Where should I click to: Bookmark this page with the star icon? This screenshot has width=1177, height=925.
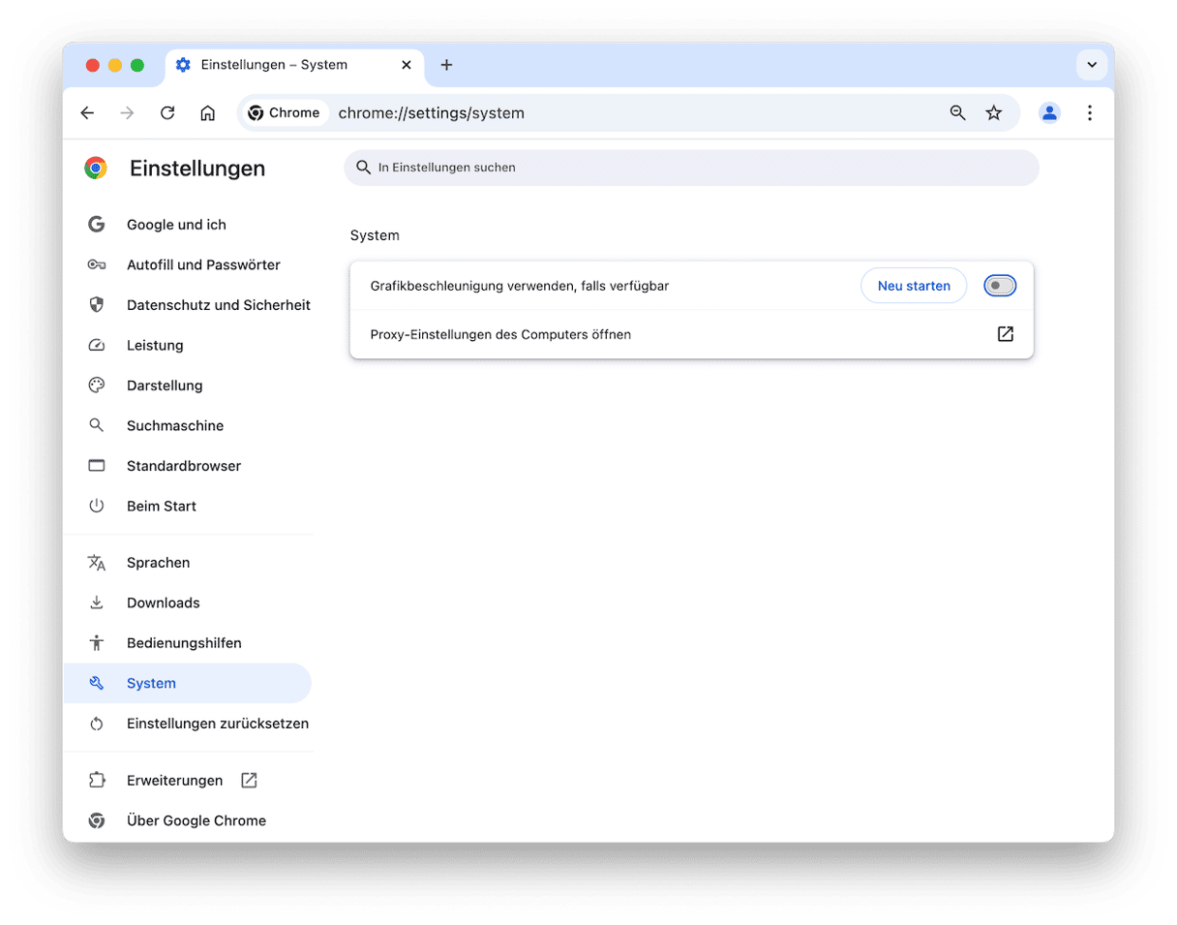[993, 113]
